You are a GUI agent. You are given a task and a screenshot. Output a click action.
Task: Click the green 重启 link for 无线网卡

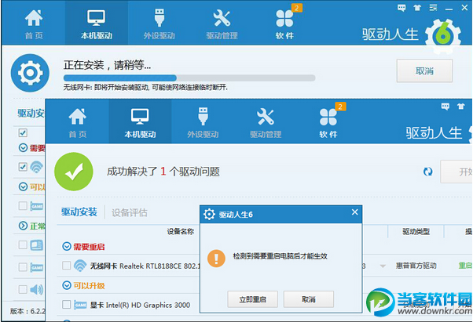(465, 266)
